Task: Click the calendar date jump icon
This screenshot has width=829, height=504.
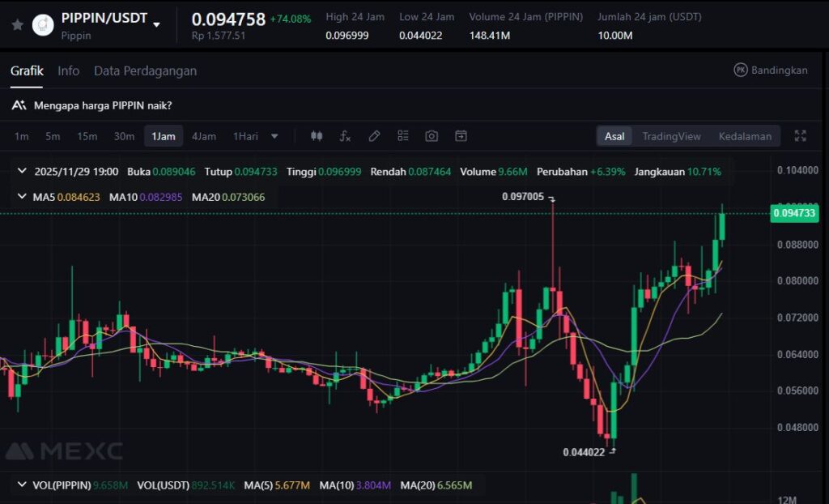Action: [461, 136]
